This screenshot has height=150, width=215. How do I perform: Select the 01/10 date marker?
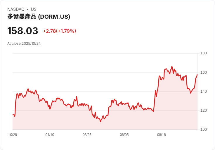(50, 135)
